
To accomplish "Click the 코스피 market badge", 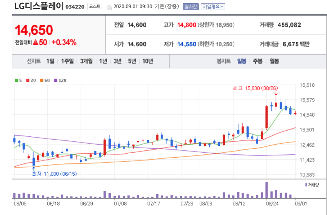I will 95,7.
